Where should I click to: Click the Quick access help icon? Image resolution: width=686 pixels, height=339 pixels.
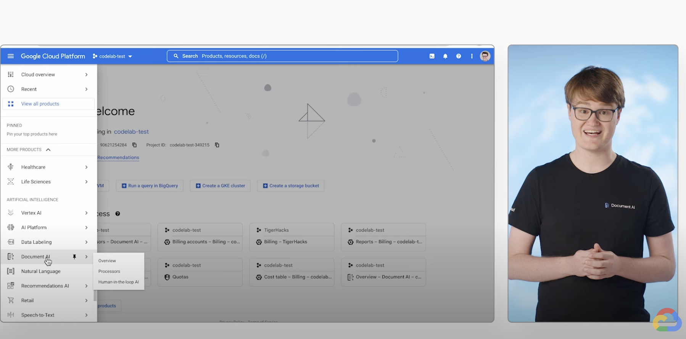[118, 214]
